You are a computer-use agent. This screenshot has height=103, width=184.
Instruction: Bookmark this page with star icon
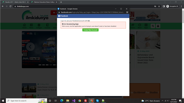(x=159, y=6)
